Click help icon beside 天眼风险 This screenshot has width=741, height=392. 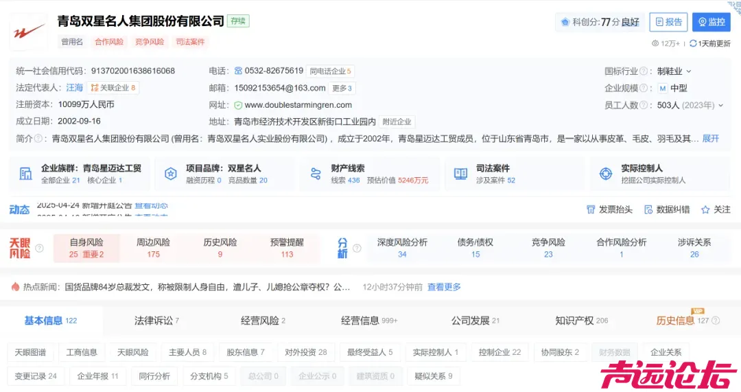click(39, 248)
